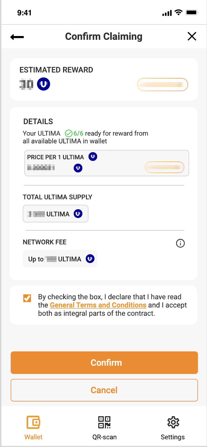Click the coin icon in total ULTIMA supply box
Image resolution: width=207 pixels, height=447 pixels.
(78, 214)
